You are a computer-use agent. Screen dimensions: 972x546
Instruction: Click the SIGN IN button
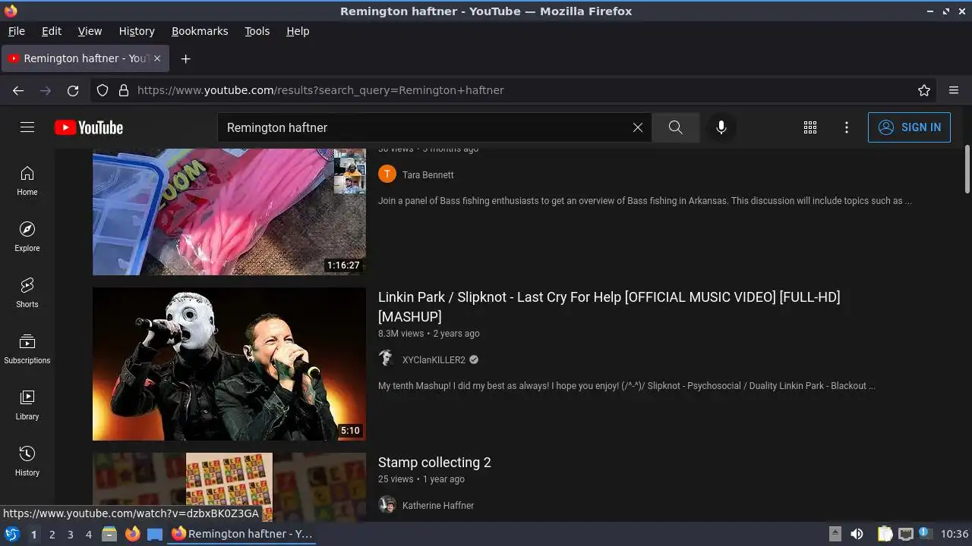point(909,127)
